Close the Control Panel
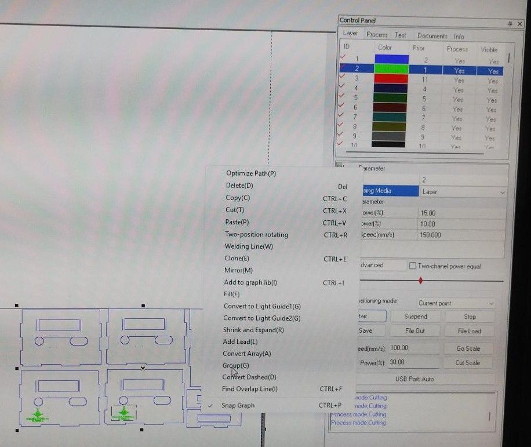This screenshot has height=447, width=531. 519,24
